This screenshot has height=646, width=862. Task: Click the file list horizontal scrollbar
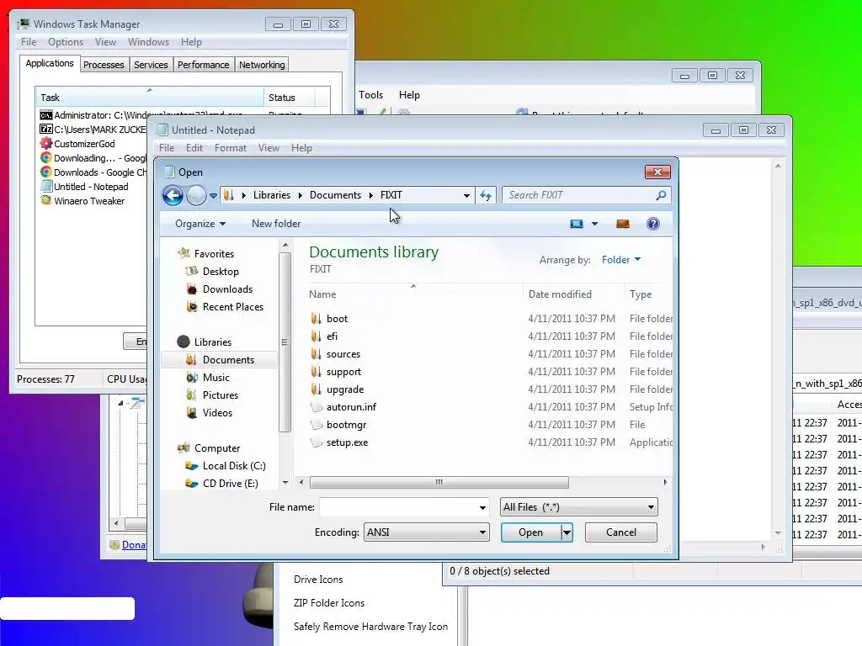[439, 483]
